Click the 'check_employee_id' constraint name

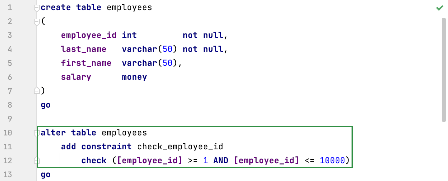(x=180, y=147)
